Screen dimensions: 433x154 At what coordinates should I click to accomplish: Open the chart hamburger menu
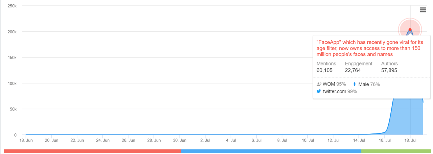point(423,10)
